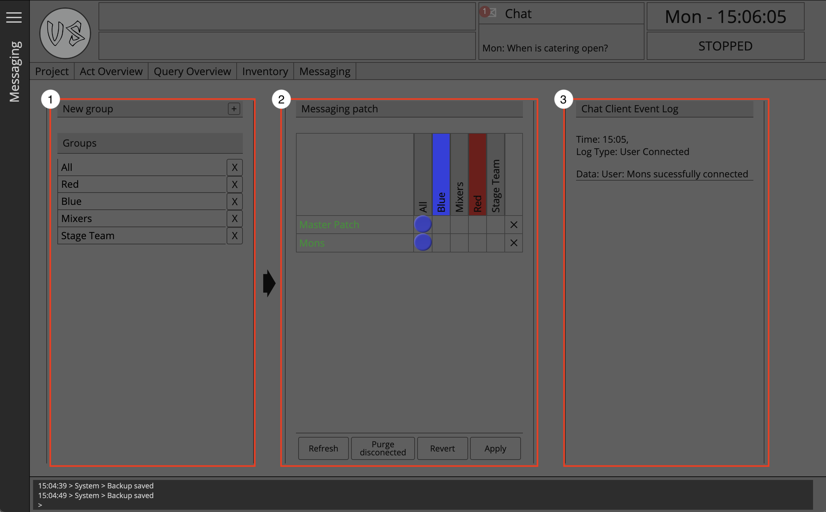Toggle Blue group for Master Patch
The image size is (826, 512).
(x=441, y=225)
